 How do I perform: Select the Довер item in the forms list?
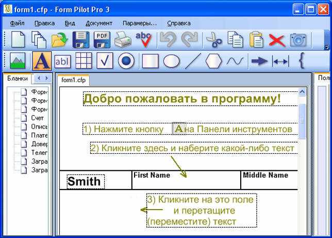pyautogui.click(x=39, y=144)
